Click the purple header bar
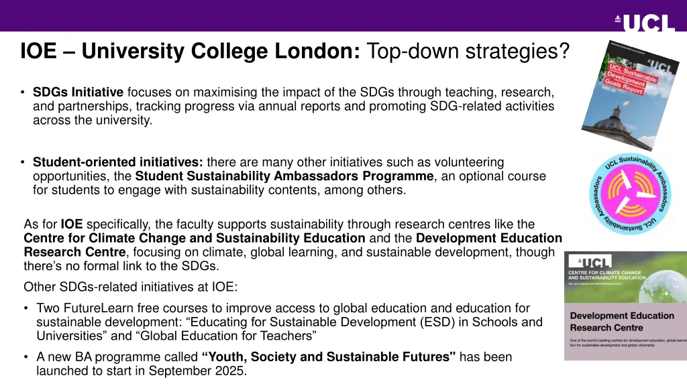The height and width of the screenshot is (386, 687). tap(302, 15)
